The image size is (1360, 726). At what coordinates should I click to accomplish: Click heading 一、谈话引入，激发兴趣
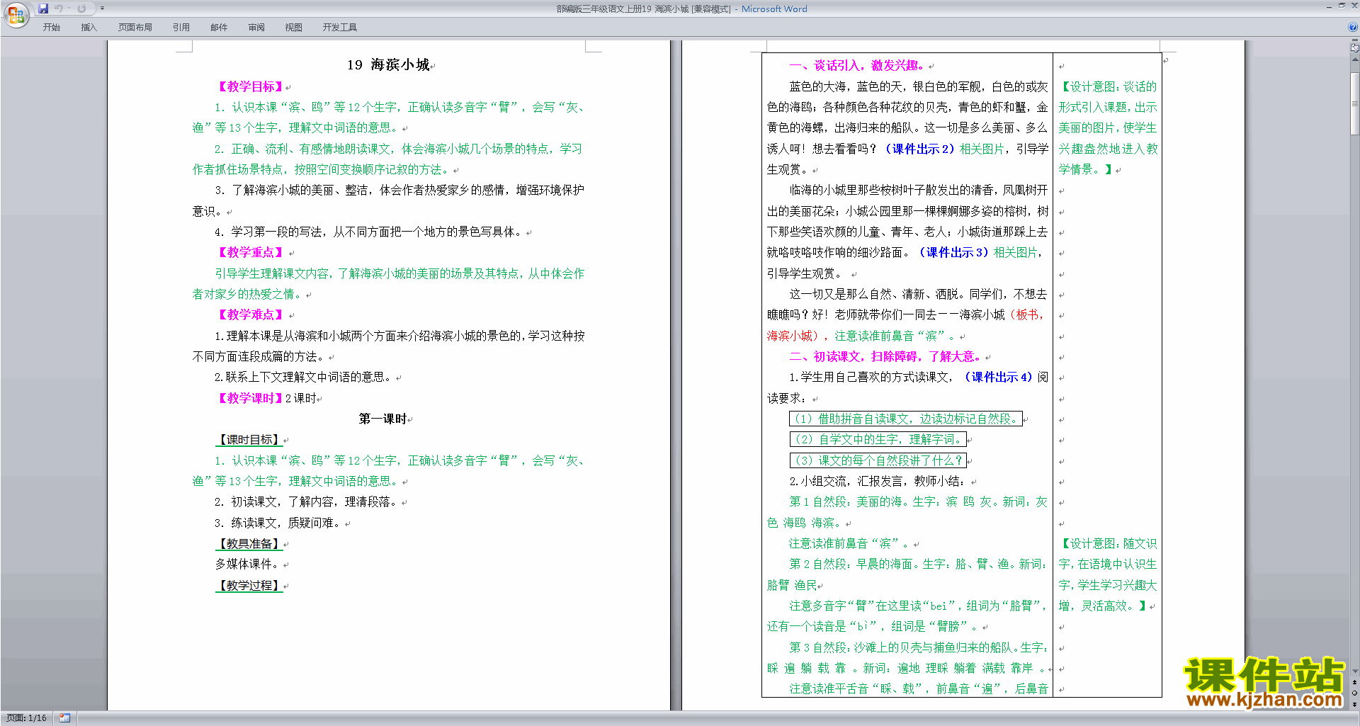(x=857, y=66)
